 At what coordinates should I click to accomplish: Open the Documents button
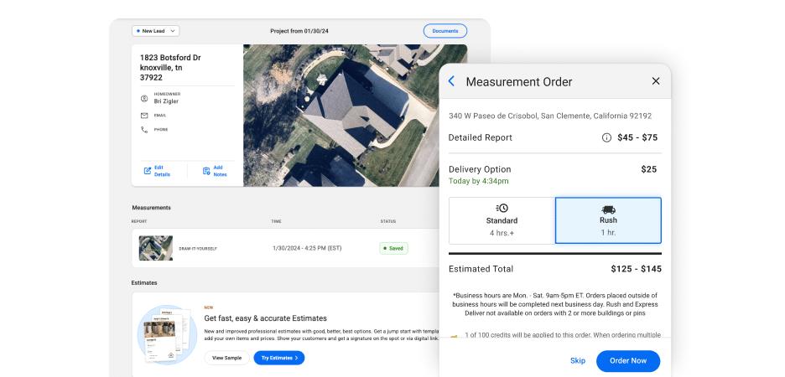click(445, 31)
